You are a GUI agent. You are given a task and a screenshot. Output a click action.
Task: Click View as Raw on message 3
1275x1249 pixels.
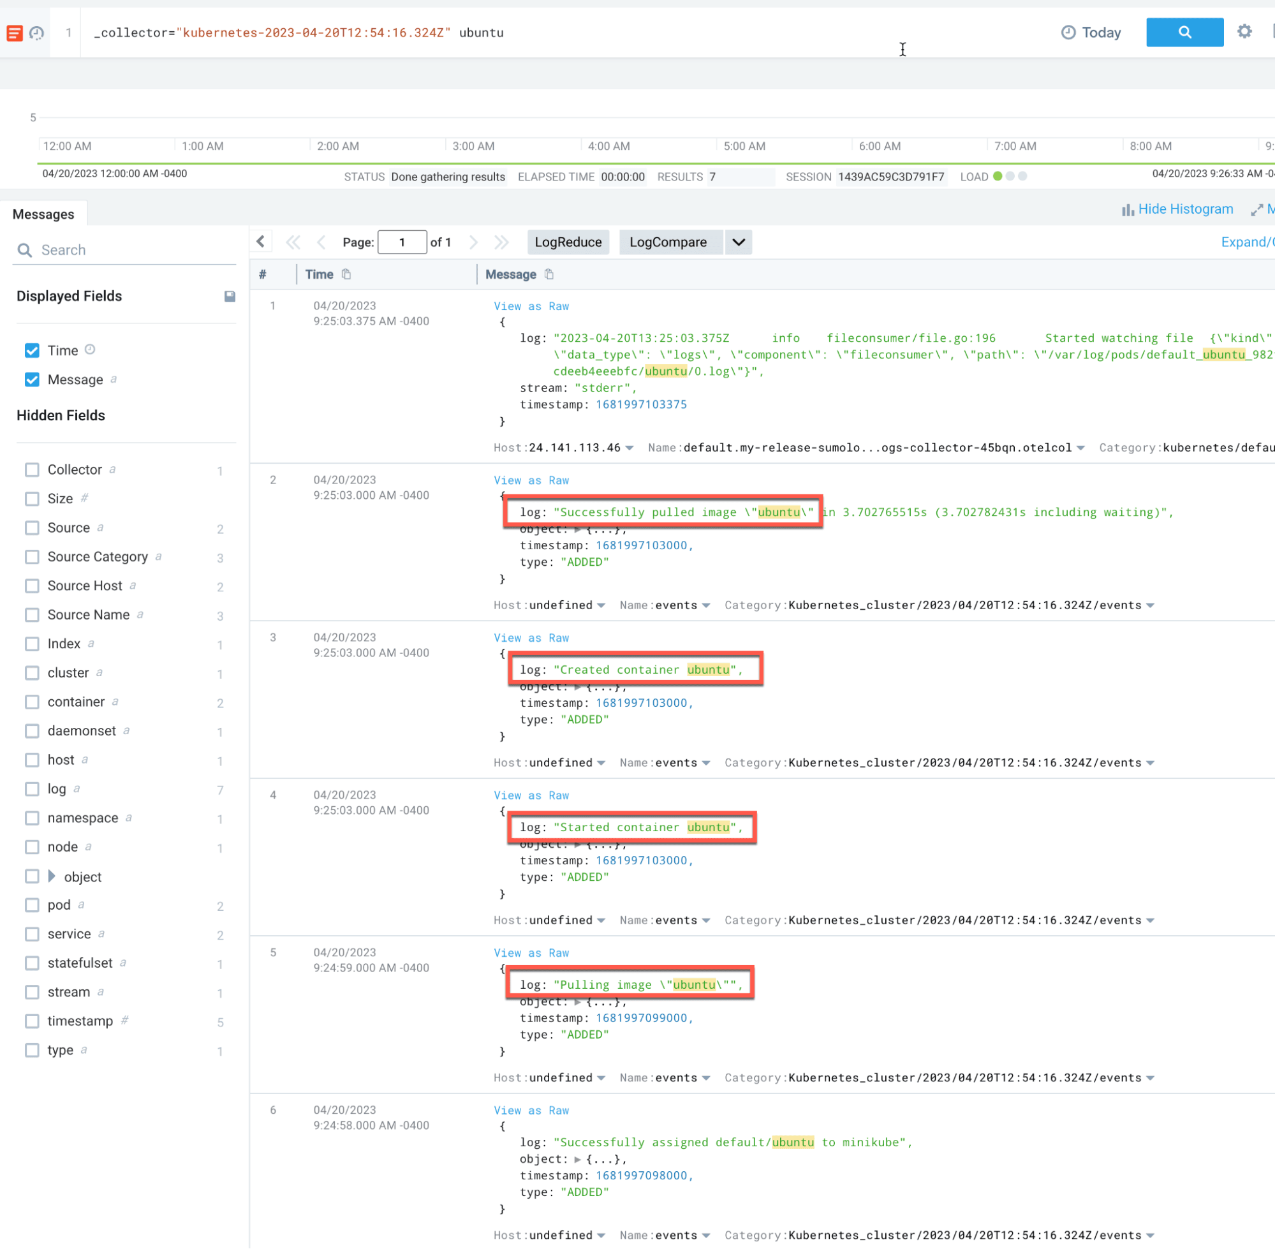click(x=531, y=638)
